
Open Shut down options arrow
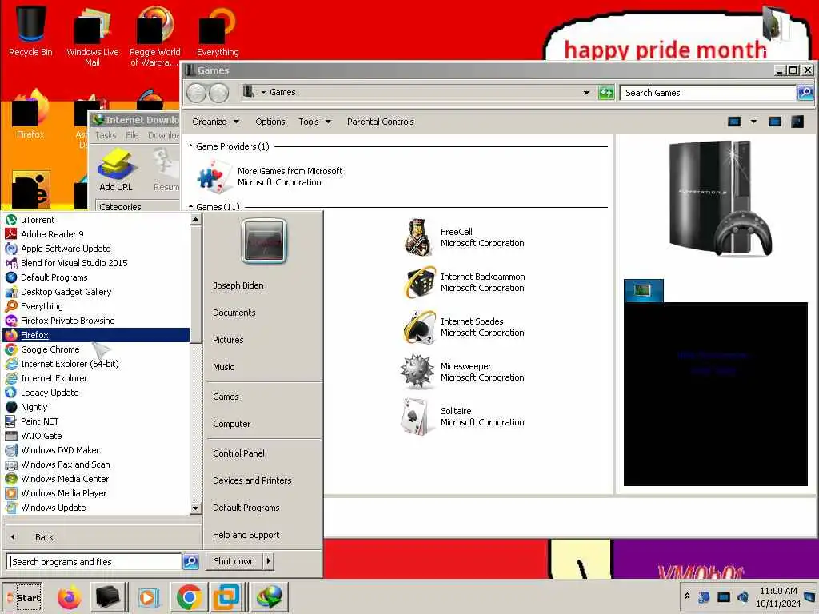click(269, 561)
